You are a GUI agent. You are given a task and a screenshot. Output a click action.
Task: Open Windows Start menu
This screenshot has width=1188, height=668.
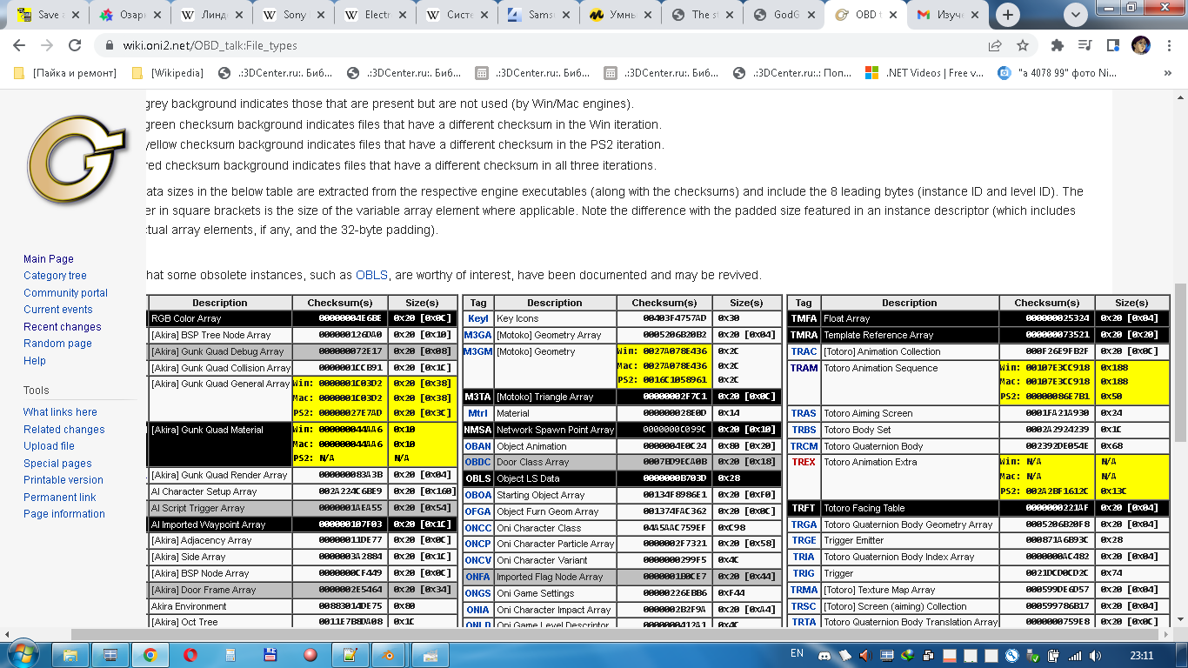(x=23, y=654)
